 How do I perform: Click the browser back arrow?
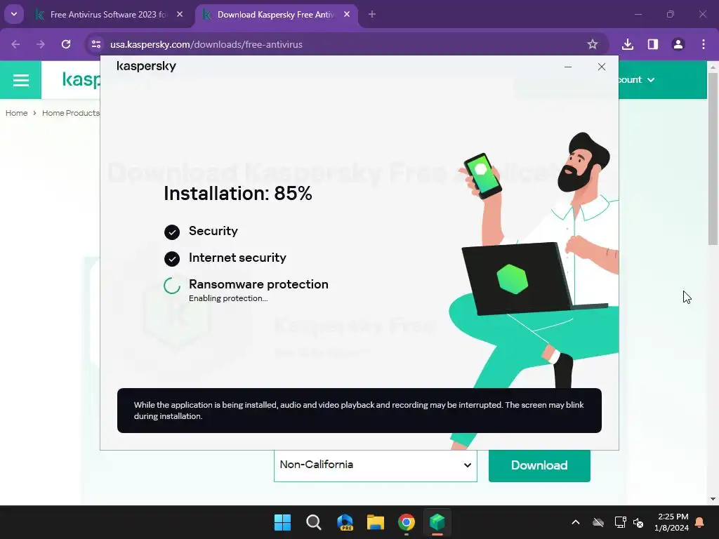click(x=15, y=44)
